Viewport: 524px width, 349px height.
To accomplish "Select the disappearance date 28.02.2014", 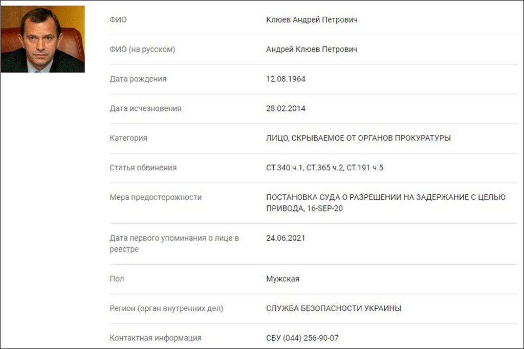I will [286, 109].
